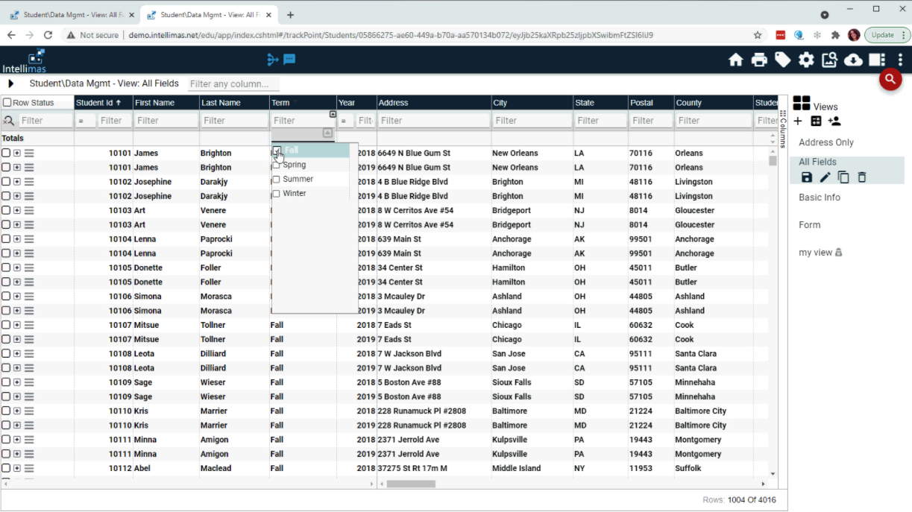Sort by Student Id column header
Screen dimensions: 912x512
point(104,103)
